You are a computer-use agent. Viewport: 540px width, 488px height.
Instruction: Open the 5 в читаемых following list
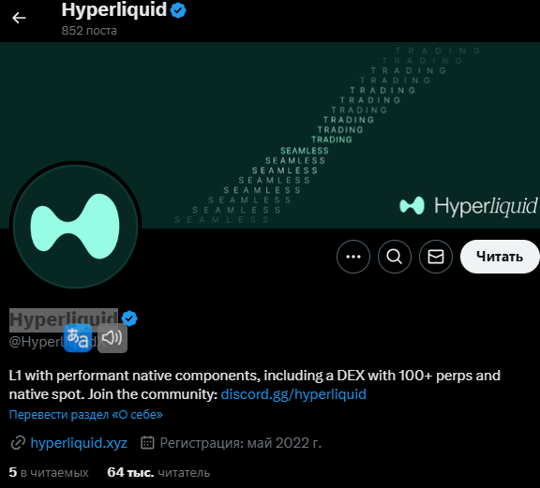point(49,472)
